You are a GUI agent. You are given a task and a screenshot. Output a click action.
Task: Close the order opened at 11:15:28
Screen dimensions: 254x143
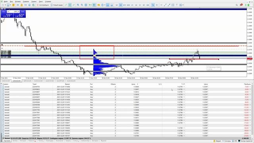(250, 89)
